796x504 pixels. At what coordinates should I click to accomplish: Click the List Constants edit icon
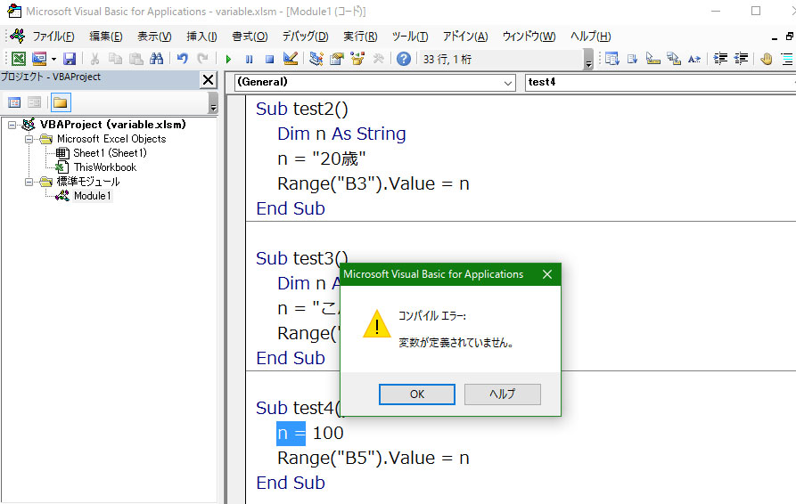(x=633, y=59)
